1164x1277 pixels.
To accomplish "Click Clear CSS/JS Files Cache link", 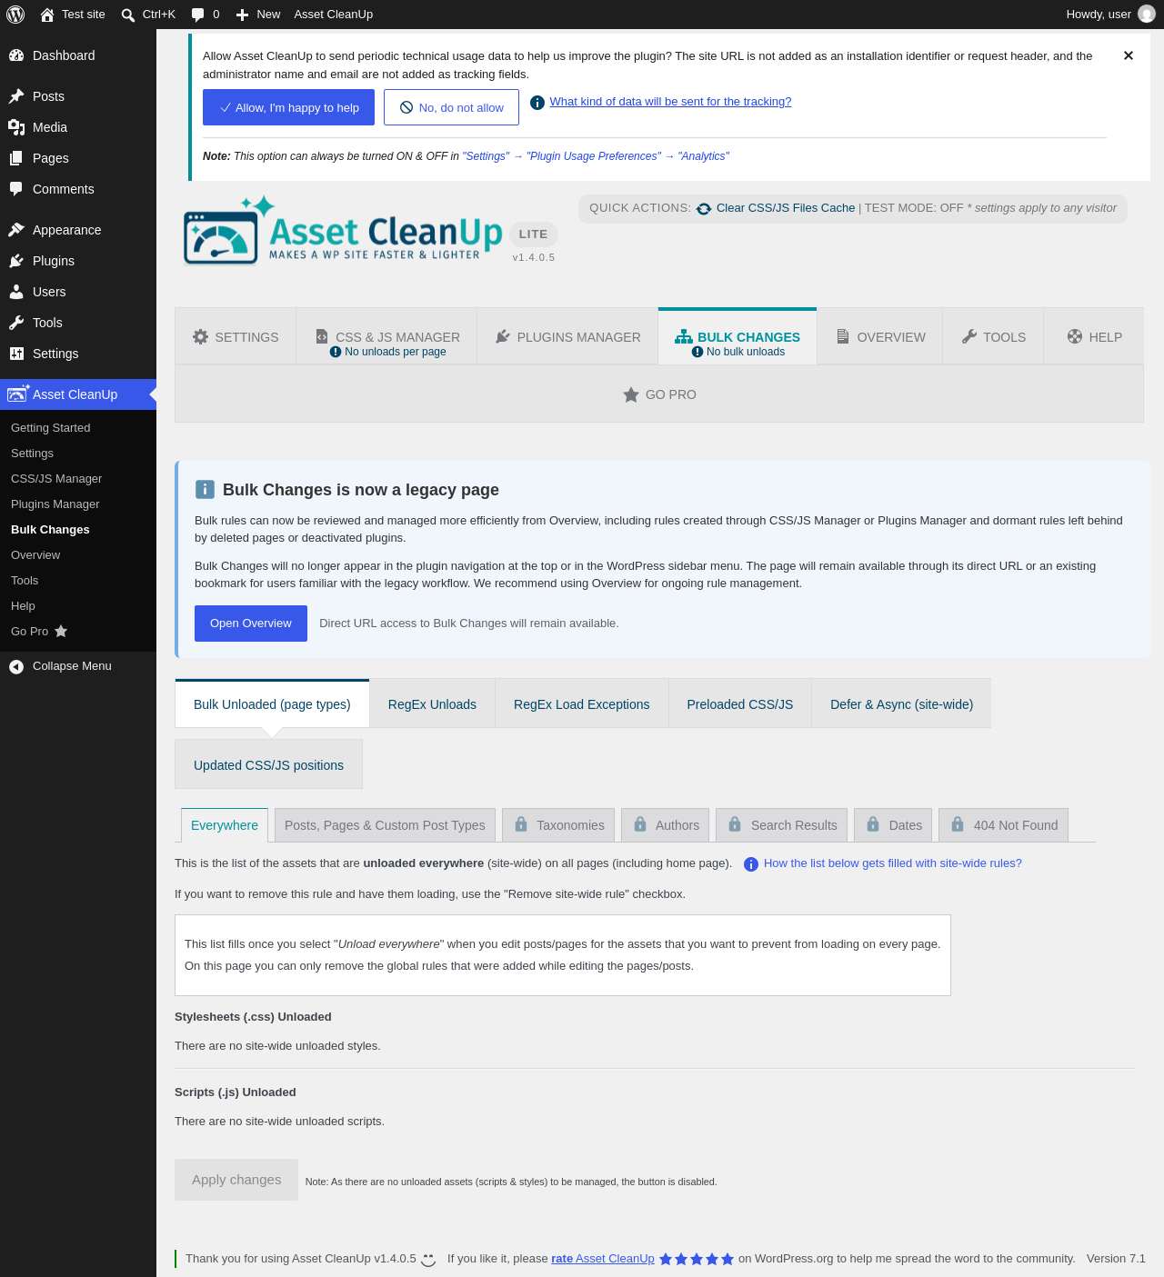I will (x=786, y=208).
